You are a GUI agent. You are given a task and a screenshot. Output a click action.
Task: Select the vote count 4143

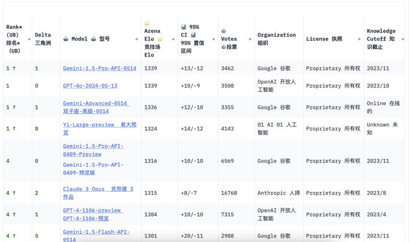(227, 129)
